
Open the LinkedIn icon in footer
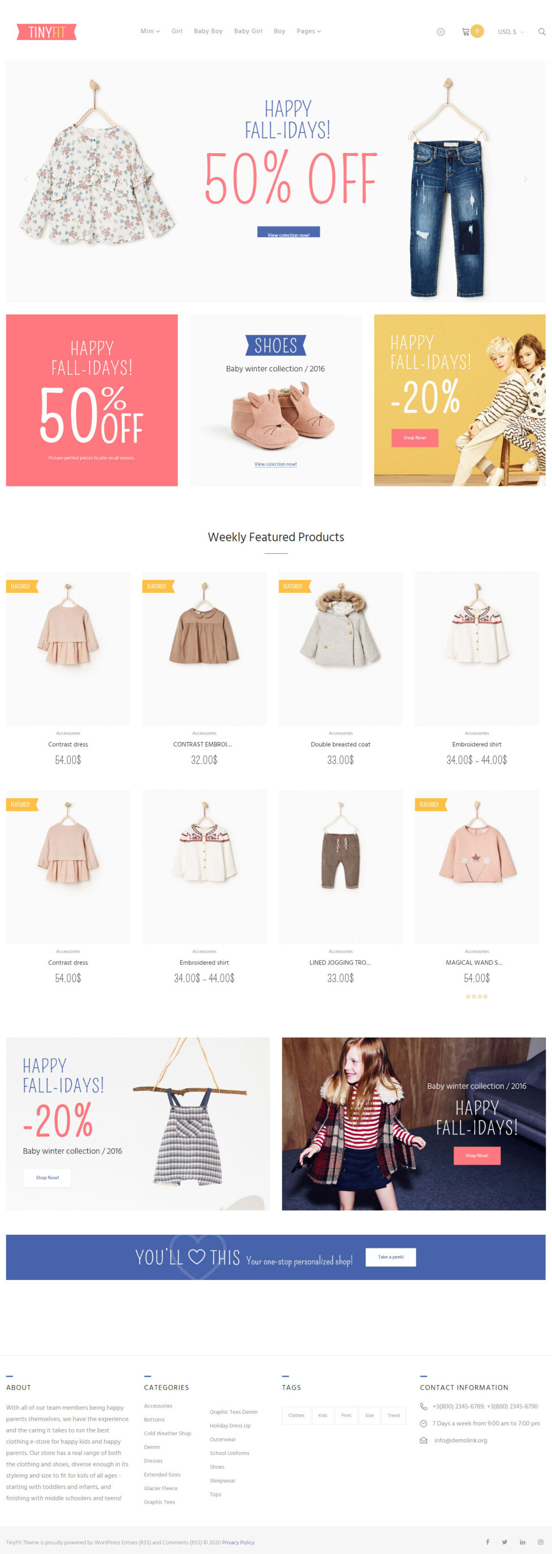523,1542
